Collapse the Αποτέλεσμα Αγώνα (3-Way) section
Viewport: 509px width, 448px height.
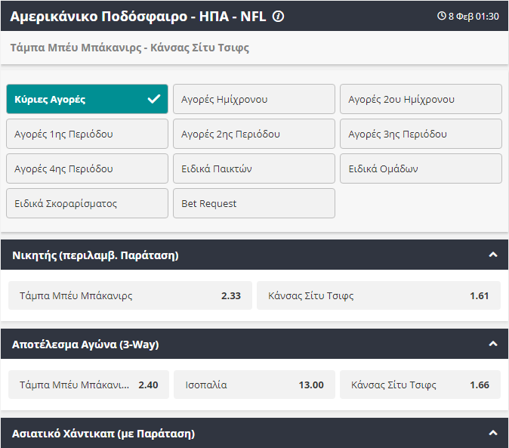(x=493, y=344)
